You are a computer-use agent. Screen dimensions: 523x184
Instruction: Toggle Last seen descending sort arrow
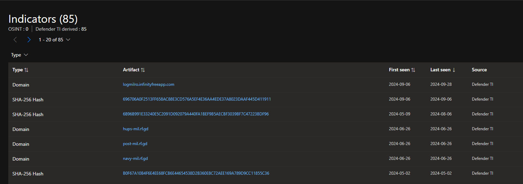(x=454, y=70)
